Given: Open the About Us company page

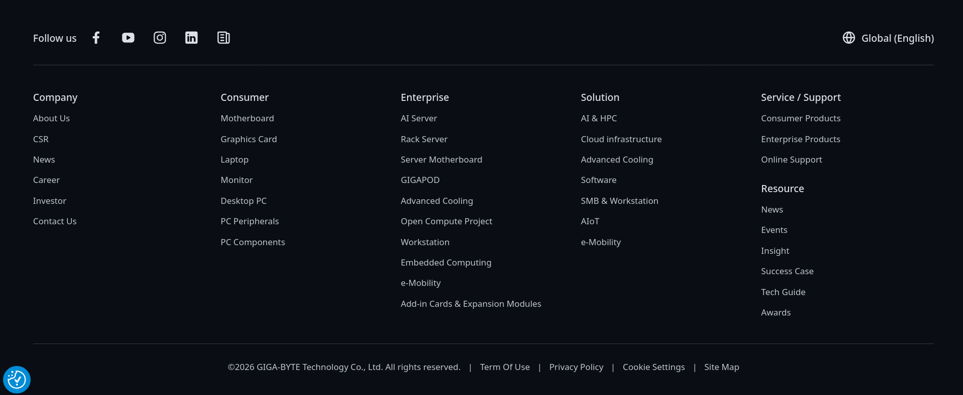Looking at the screenshot, I should (x=52, y=118).
